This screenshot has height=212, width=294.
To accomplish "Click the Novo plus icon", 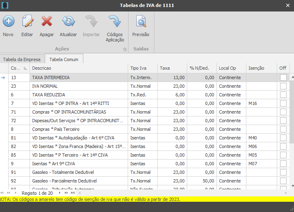I will point(9,21).
